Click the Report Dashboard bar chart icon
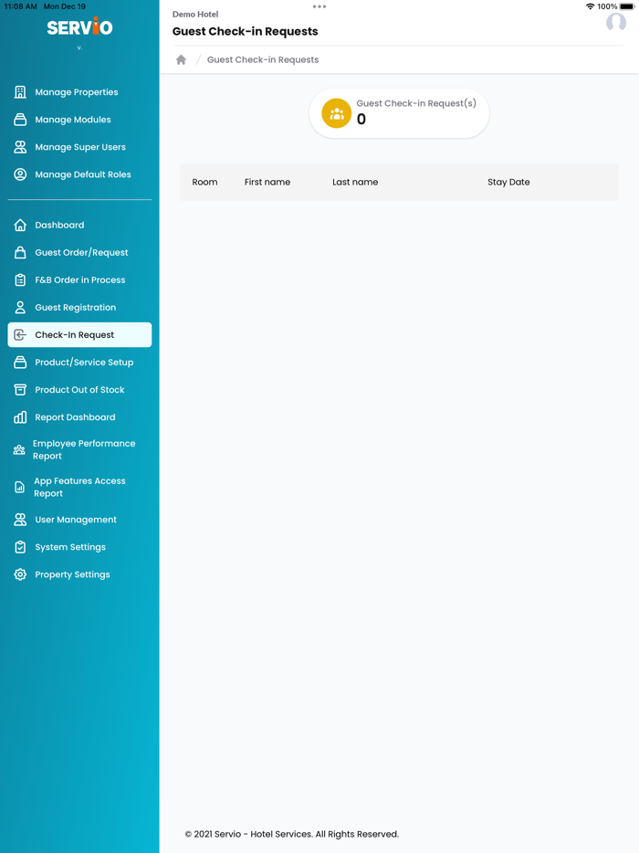This screenshot has height=853, width=639. click(x=20, y=417)
